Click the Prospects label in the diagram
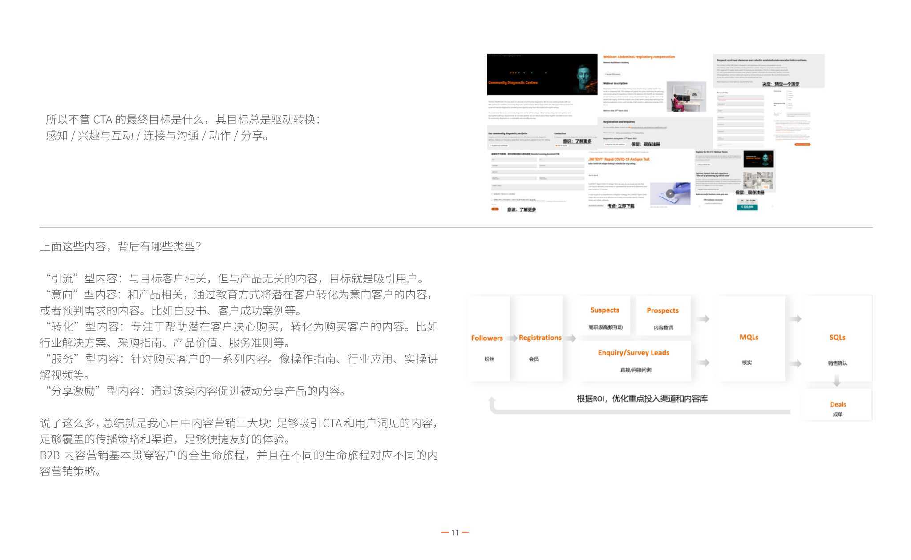 663,310
